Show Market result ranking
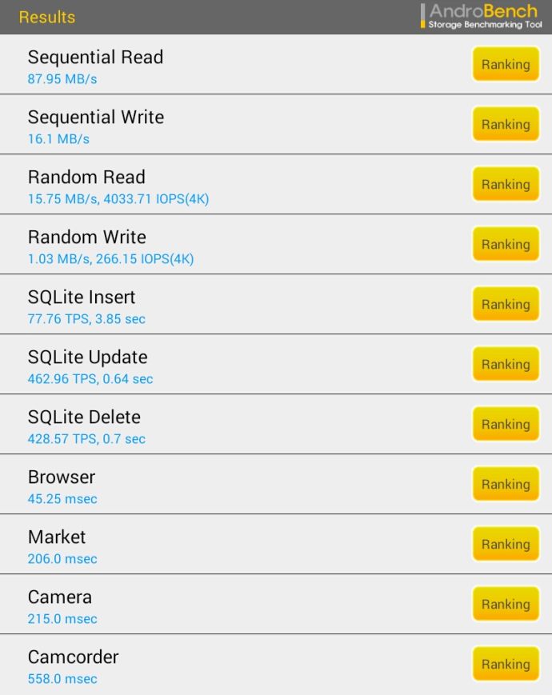 pyautogui.click(x=505, y=545)
